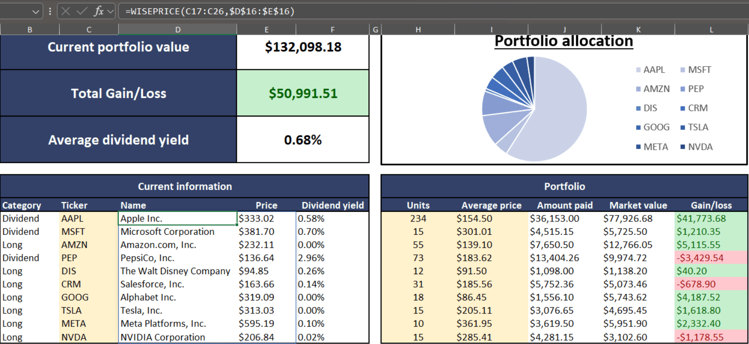Screen dimensions: 749x344
Task: Select the 'NVIDIA Corporation' name cell
Action: pyautogui.click(x=178, y=337)
